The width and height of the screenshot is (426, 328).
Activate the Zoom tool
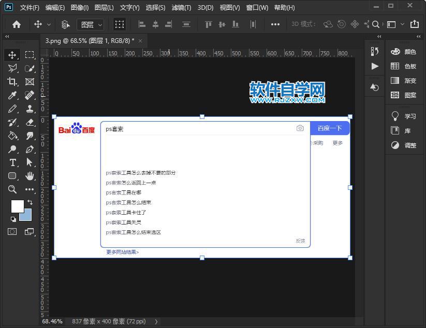[12, 189]
